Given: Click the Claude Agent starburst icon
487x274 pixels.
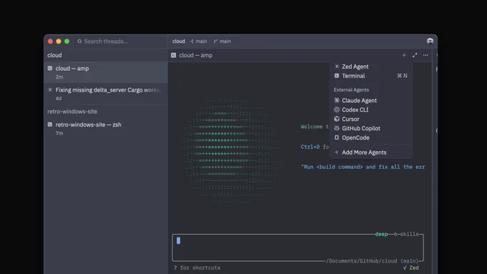Looking at the screenshot, I should 337,100.
